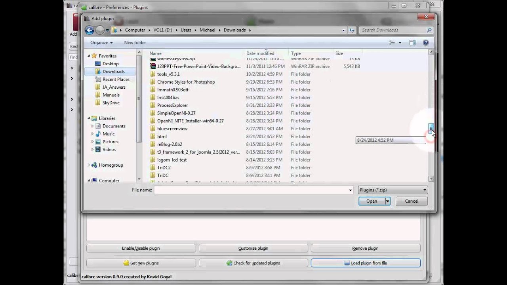Viewport: 507px width, 285px height.
Task: Select JA_Answers in Favorites
Action: tap(114, 87)
